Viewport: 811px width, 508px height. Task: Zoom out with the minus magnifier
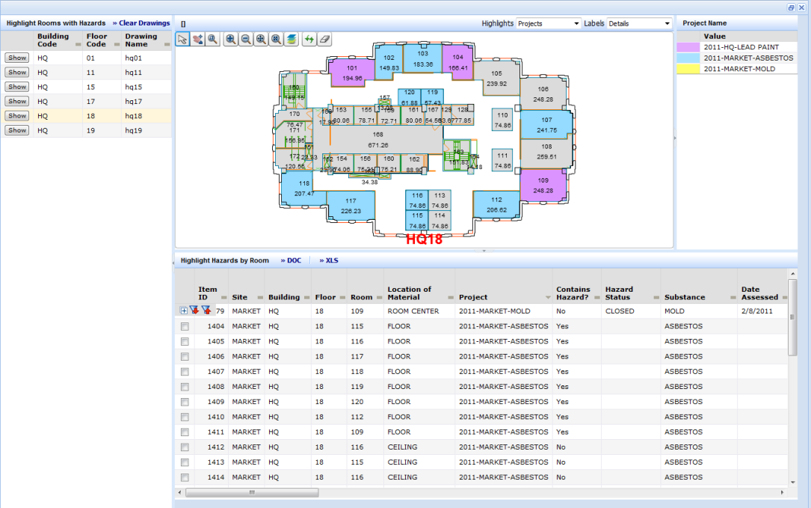[246, 40]
